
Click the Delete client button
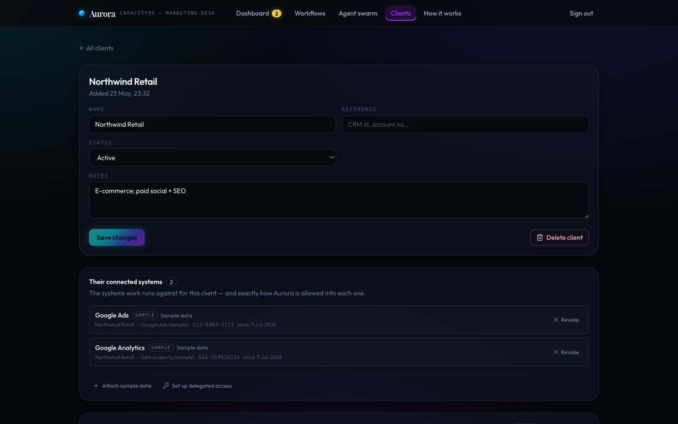coord(559,237)
